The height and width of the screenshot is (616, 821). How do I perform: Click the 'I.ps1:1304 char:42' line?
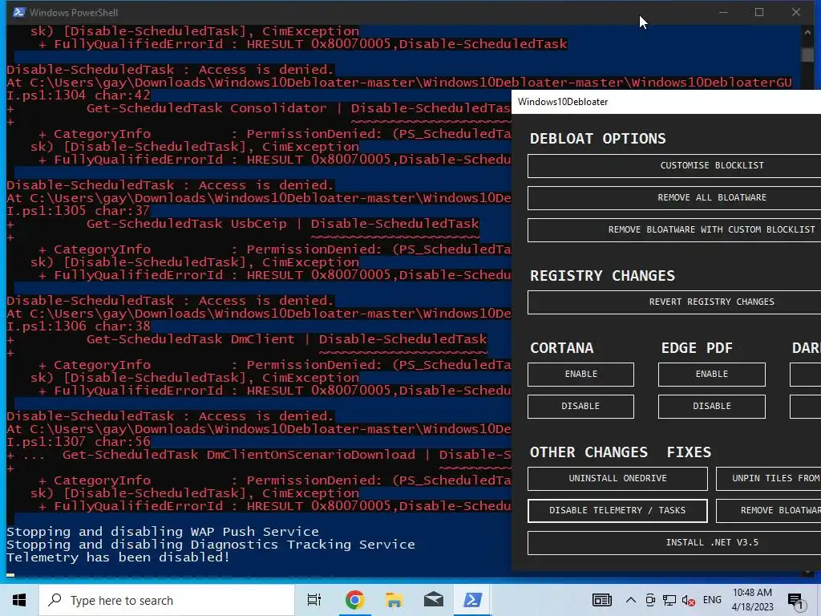coord(78,95)
